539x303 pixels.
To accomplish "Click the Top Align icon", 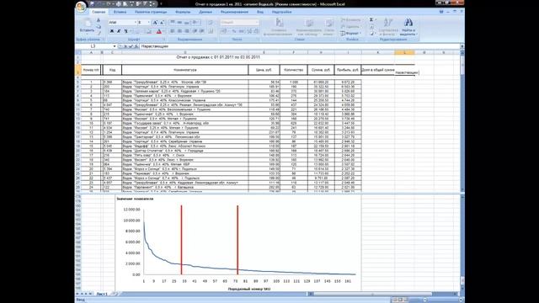I will pos(173,23).
